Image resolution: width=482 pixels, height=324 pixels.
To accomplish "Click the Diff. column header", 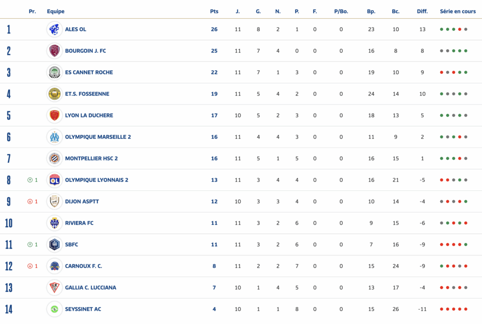I will 422,11.
